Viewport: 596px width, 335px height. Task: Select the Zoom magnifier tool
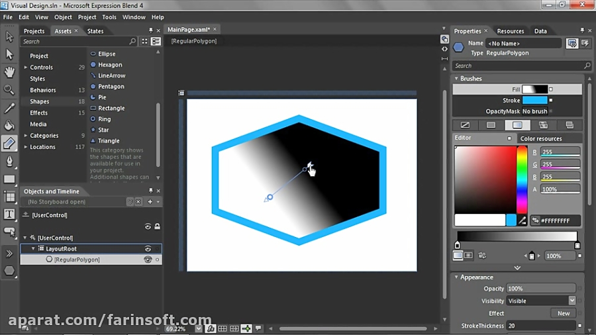pos(9,89)
